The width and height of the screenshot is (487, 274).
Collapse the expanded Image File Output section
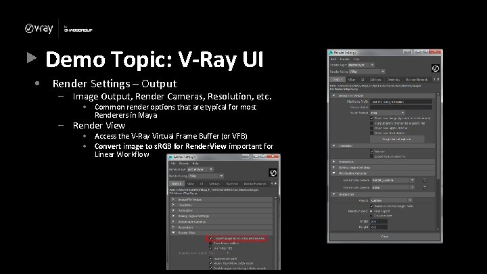pyautogui.click(x=334, y=95)
